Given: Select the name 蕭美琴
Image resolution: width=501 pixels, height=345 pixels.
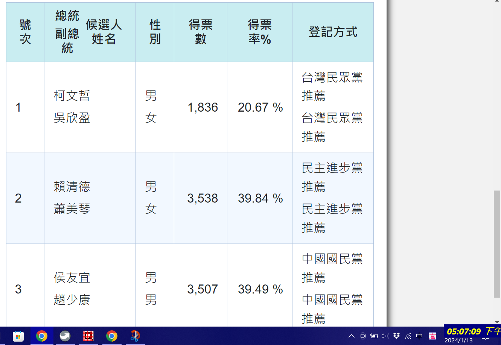Looking at the screenshot, I should 72,209.
